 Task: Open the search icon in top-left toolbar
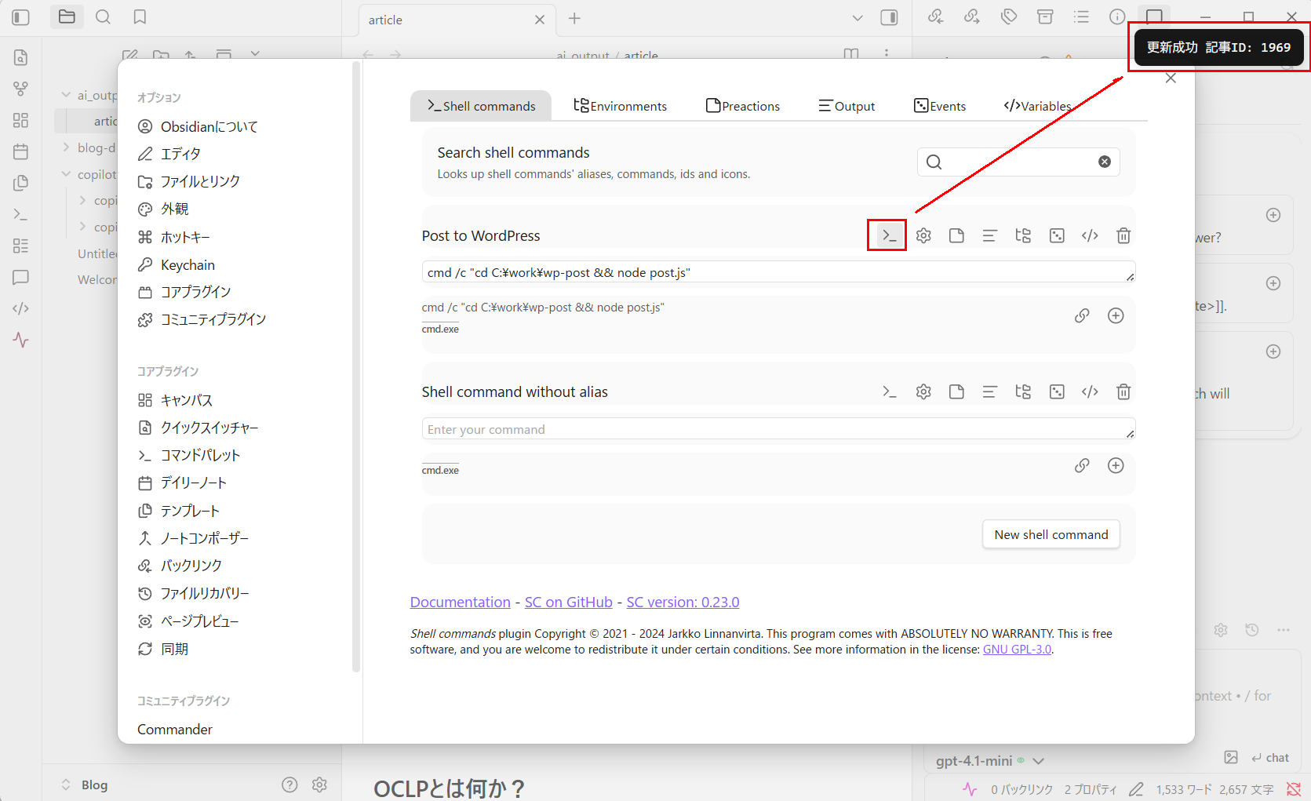(x=103, y=17)
